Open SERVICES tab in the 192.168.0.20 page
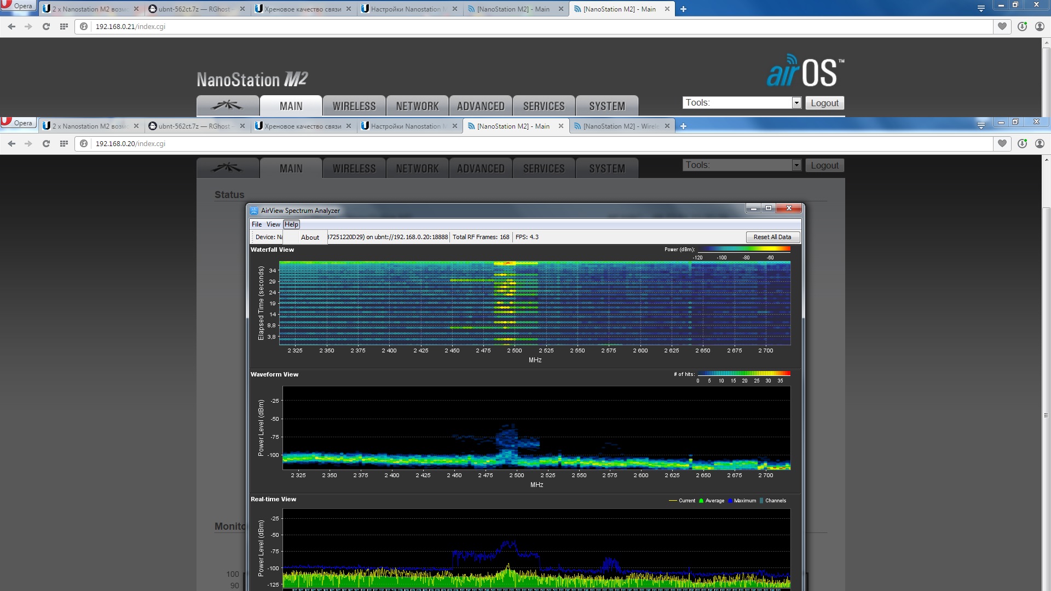This screenshot has height=591, width=1051. point(544,169)
